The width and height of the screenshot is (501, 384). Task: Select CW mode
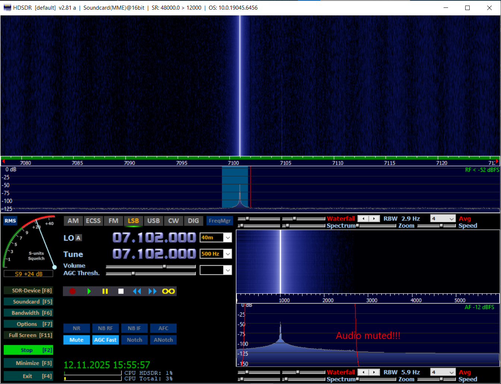pos(173,221)
